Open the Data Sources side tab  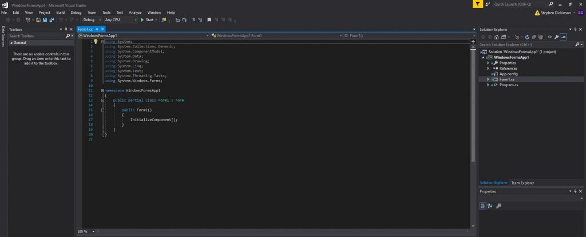[3, 36]
